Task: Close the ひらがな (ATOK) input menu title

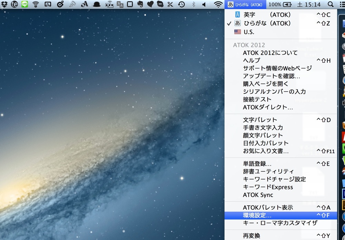Action: coord(245,4)
